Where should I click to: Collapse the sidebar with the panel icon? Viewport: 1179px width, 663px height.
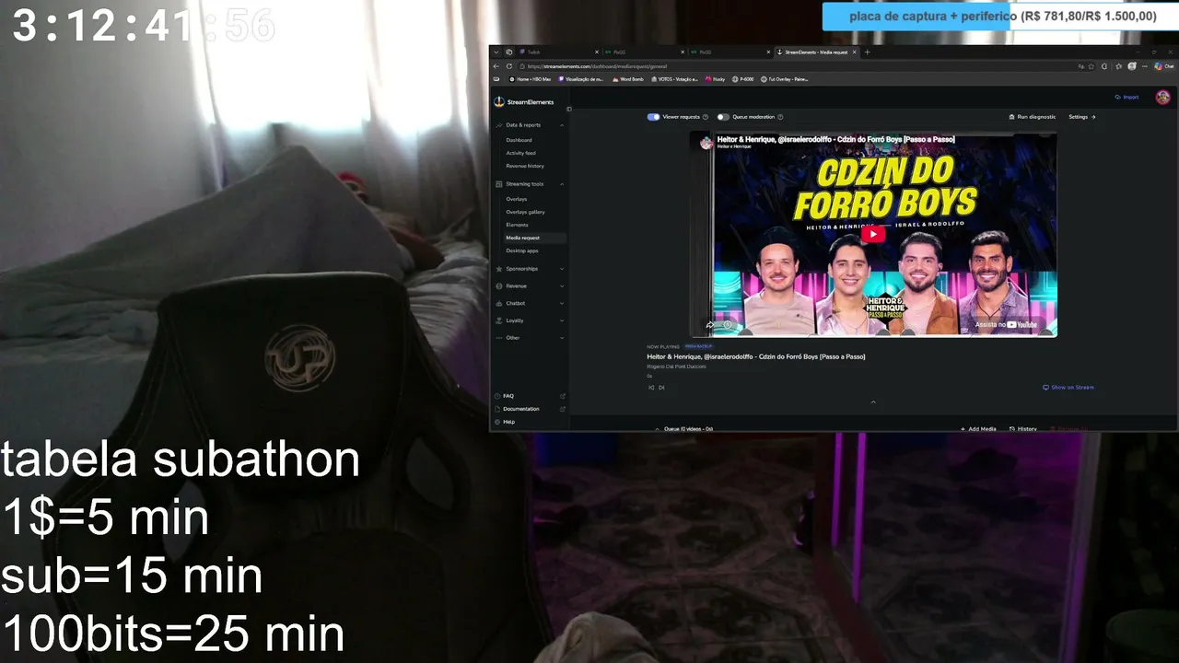coord(569,109)
